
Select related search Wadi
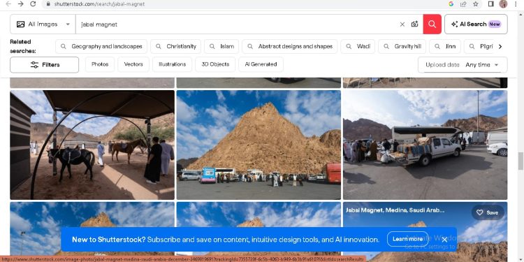[358, 46]
